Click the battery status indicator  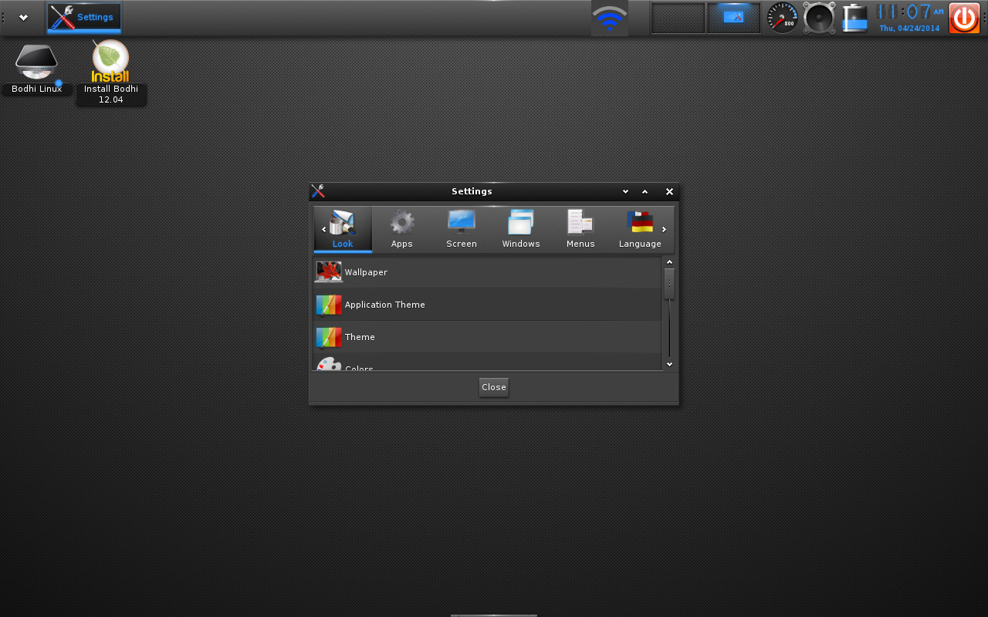[x=854, y=18]
